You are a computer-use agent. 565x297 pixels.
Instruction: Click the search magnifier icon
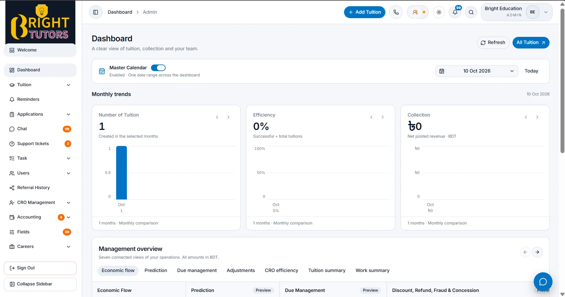471,12
